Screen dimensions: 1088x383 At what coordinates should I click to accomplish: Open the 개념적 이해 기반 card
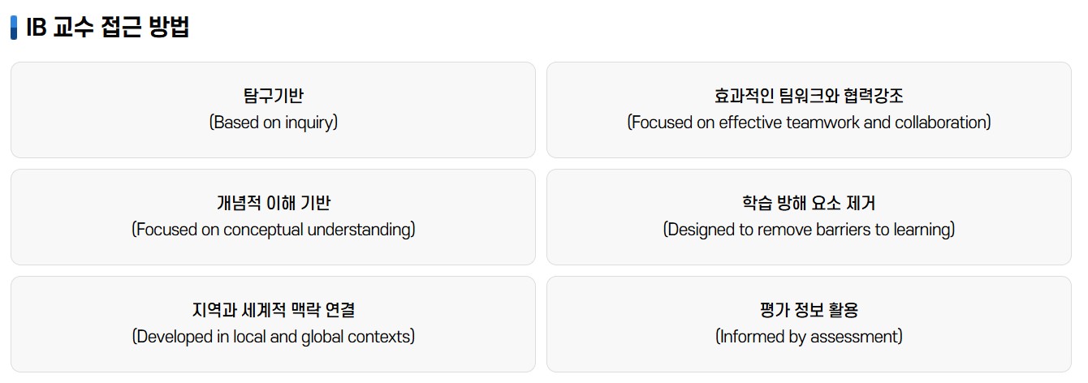coord(273,217)
